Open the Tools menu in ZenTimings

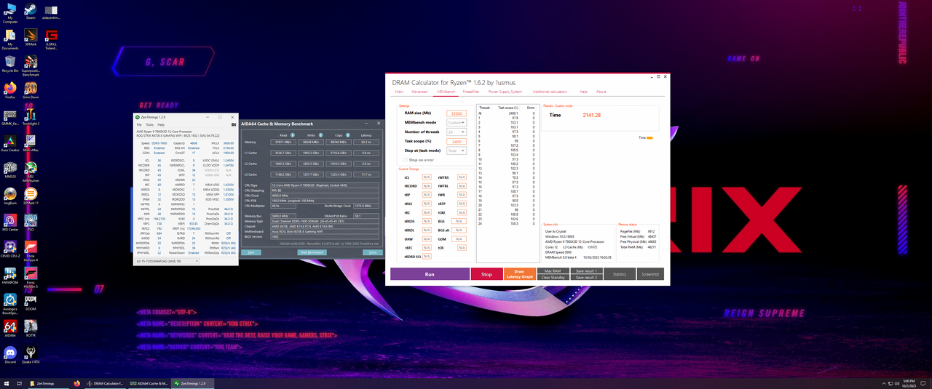[149, 124]
